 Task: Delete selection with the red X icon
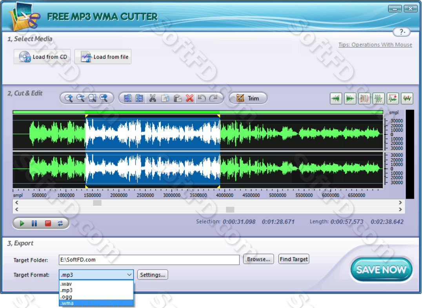point(189,98)
